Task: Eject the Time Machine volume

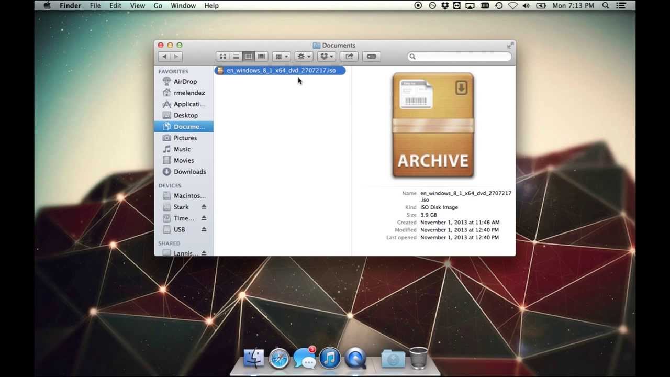Action: point(204,218)
